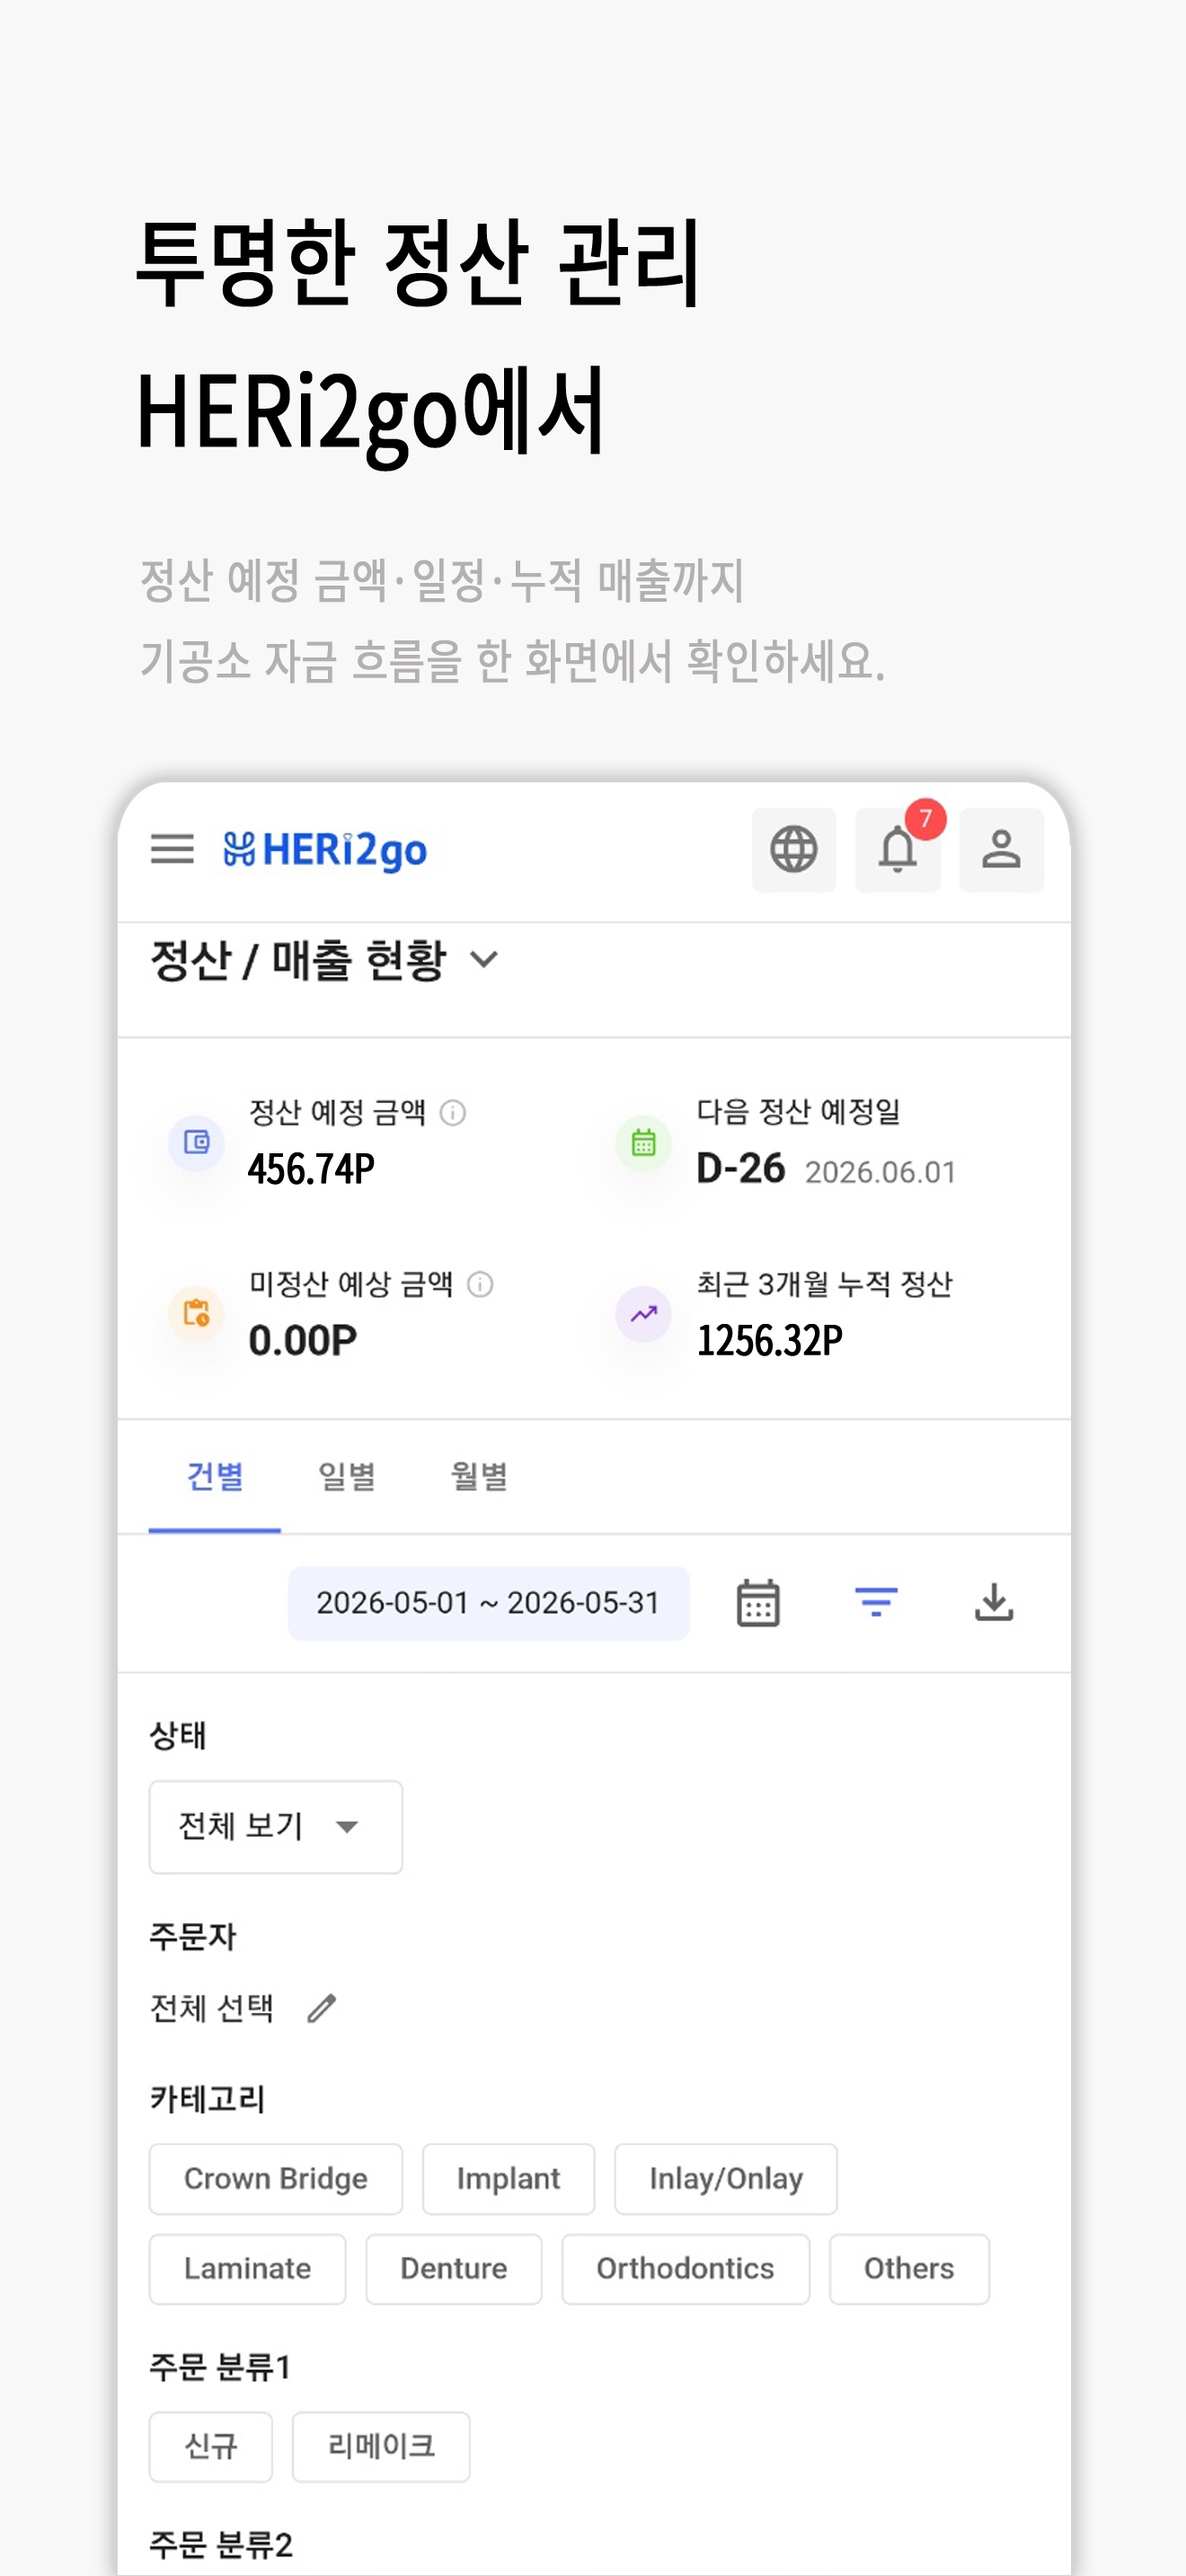Click the 주문 분류1 section heading

[220, 2367]
